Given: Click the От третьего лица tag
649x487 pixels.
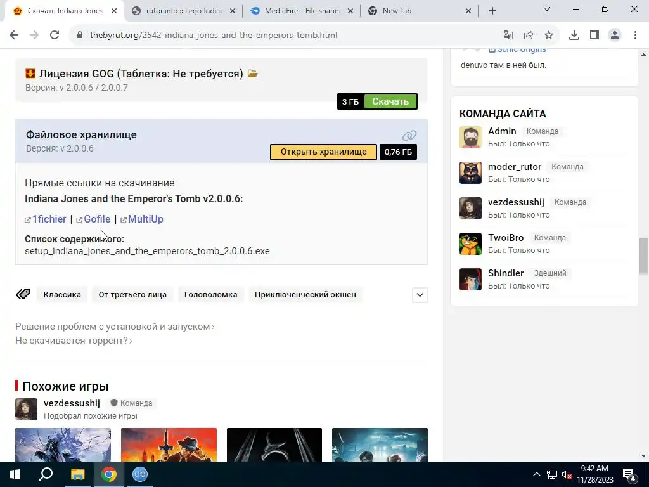Looking at the screenshot, I should tap(132, 295).
